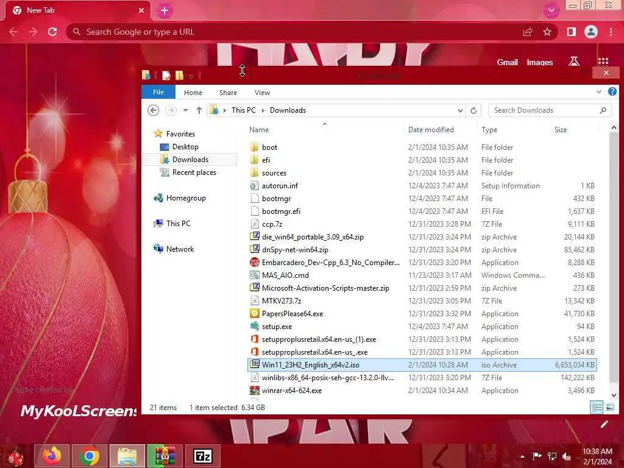
Task: Click the Search Labs flask icon
Action: coord(574,62)
